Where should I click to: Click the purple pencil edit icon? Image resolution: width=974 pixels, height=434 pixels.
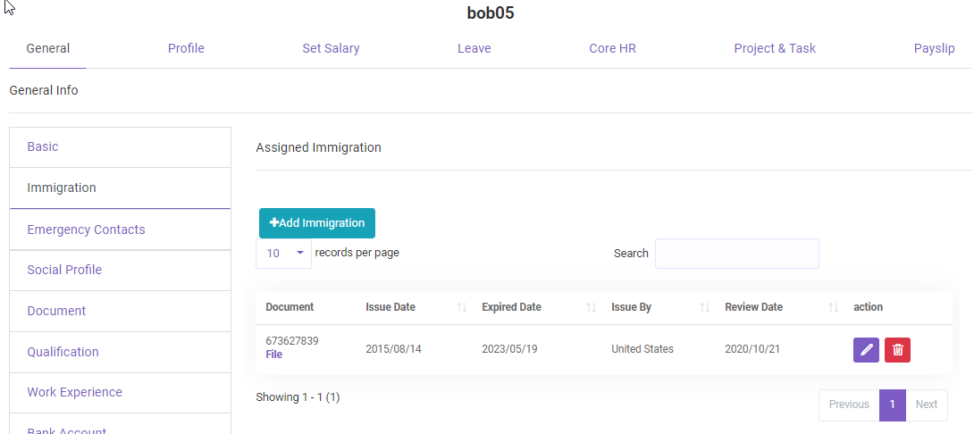[x=866, y=350]
